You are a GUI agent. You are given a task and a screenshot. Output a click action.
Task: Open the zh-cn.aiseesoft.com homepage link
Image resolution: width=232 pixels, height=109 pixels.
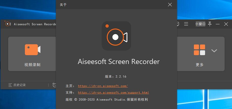click(103, 86)
